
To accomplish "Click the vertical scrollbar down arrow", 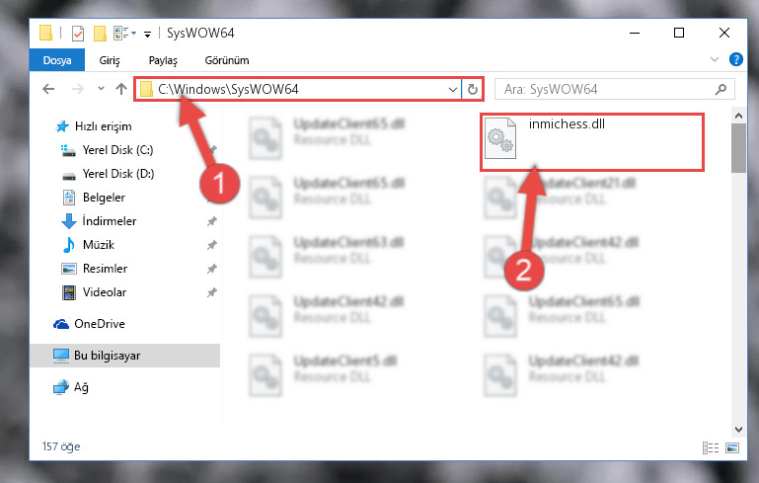I will click(x=738, y=430).
